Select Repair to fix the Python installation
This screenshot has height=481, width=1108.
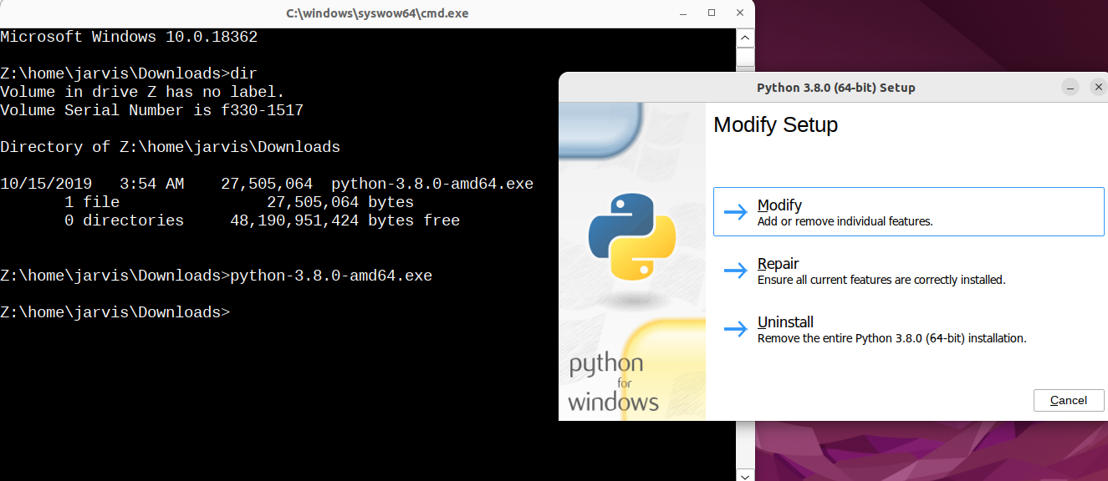[x=909, y=271]
